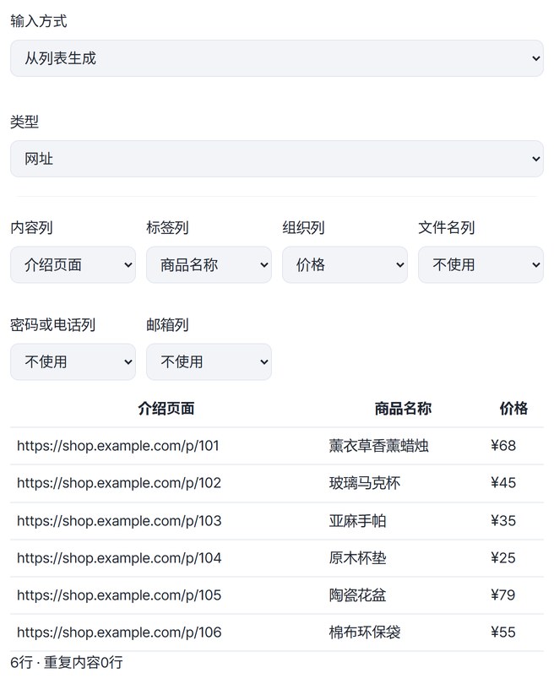Click the 标签列 field label

(167, 228)
